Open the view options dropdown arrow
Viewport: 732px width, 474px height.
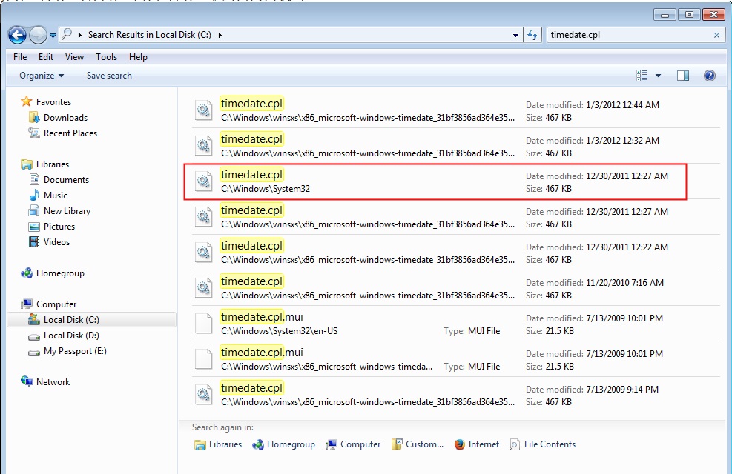click(659, 76)
